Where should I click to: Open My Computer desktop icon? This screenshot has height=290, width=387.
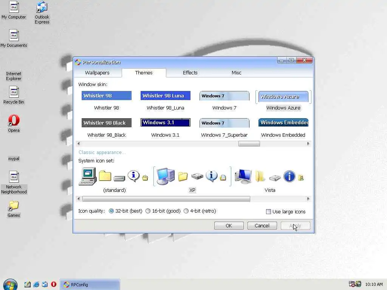pyautogui.click(x=14, y=10)
